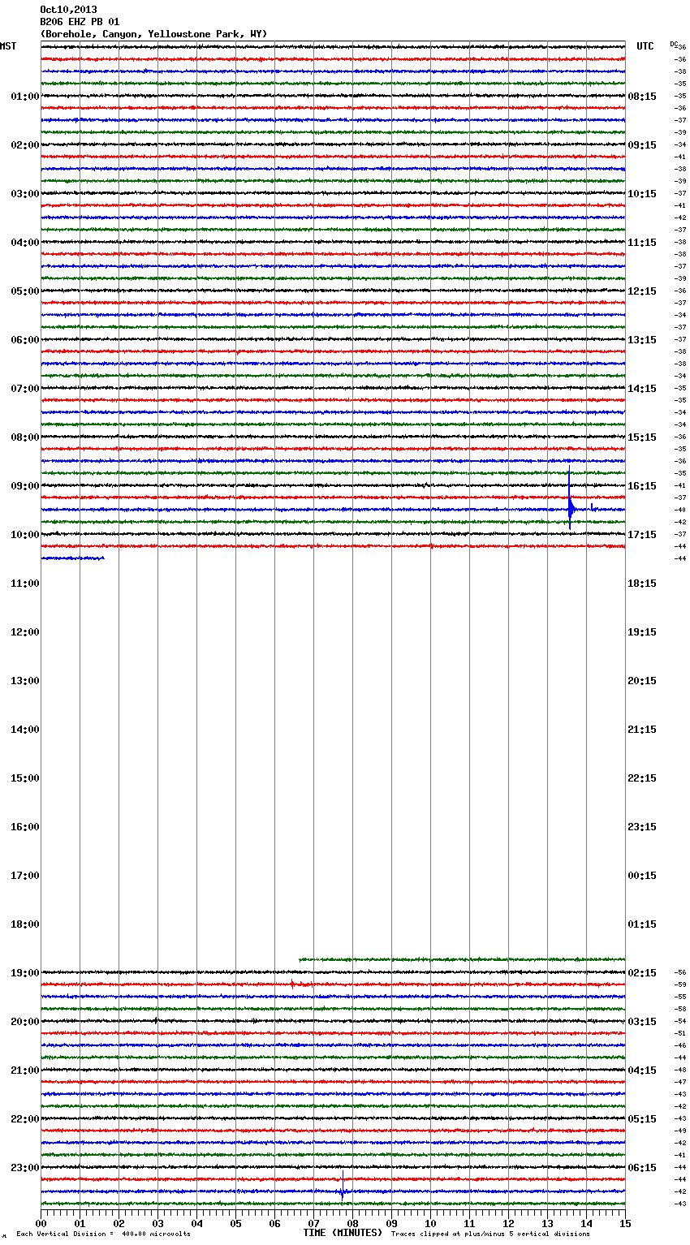This screenshot has width=690, height=1245.
Task: Select the 09:00 MST hour label
Action: coord(25,486)
